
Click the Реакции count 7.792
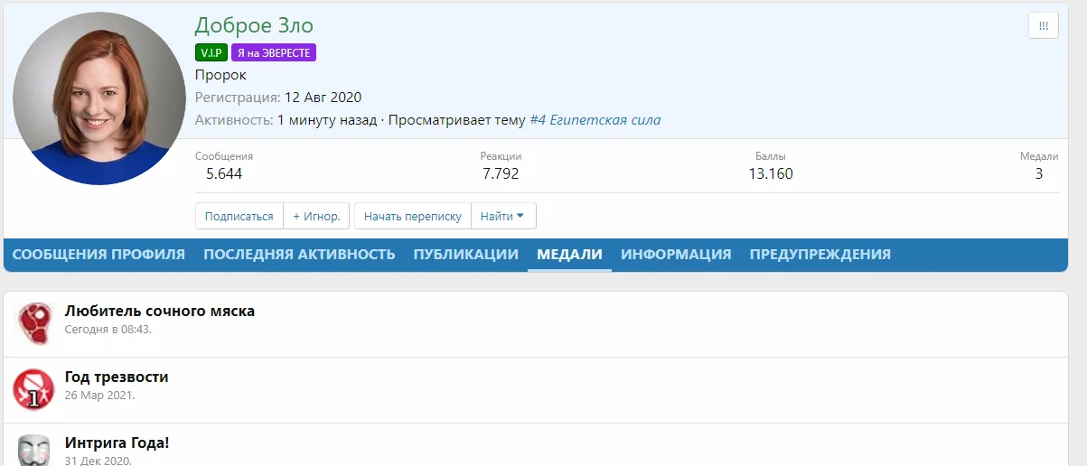tap(501, 173)
